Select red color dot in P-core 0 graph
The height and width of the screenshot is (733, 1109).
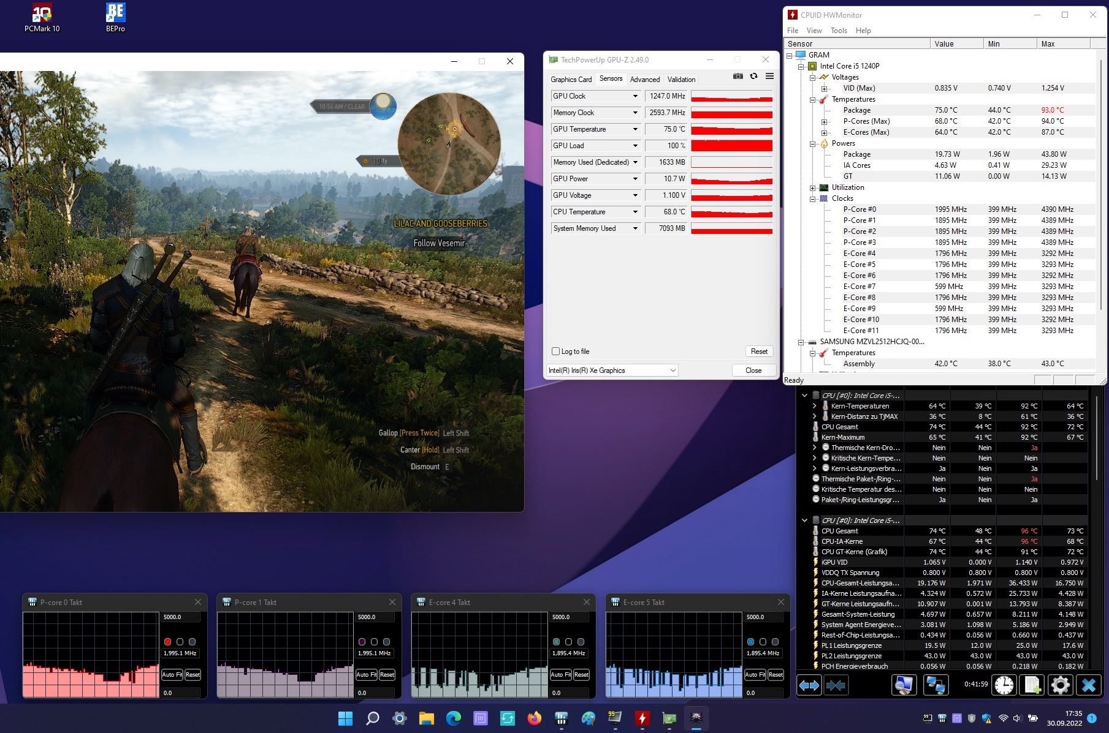pyautogui.click(x=167, y=642)
